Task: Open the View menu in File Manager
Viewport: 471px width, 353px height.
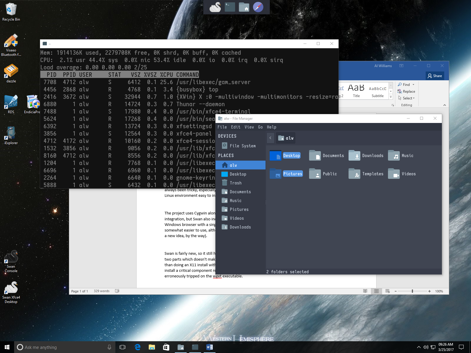Action: coord(249,127)
